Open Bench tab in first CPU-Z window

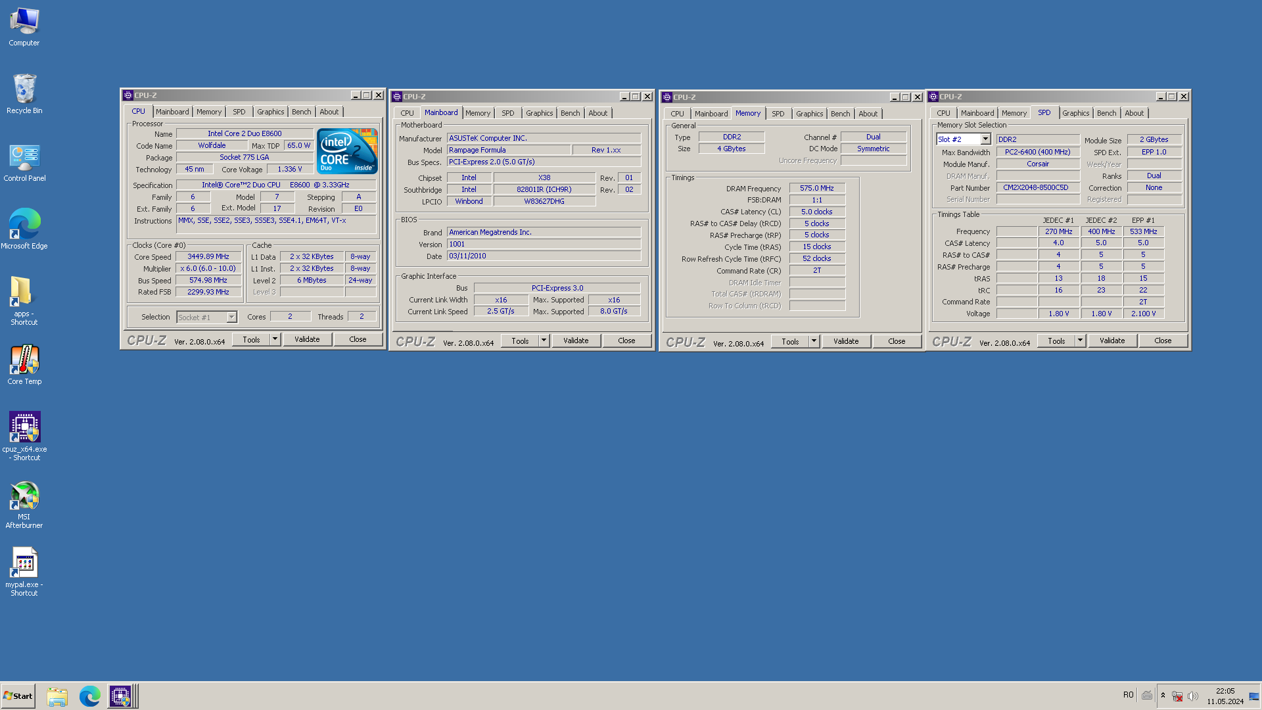pos(302,112)
